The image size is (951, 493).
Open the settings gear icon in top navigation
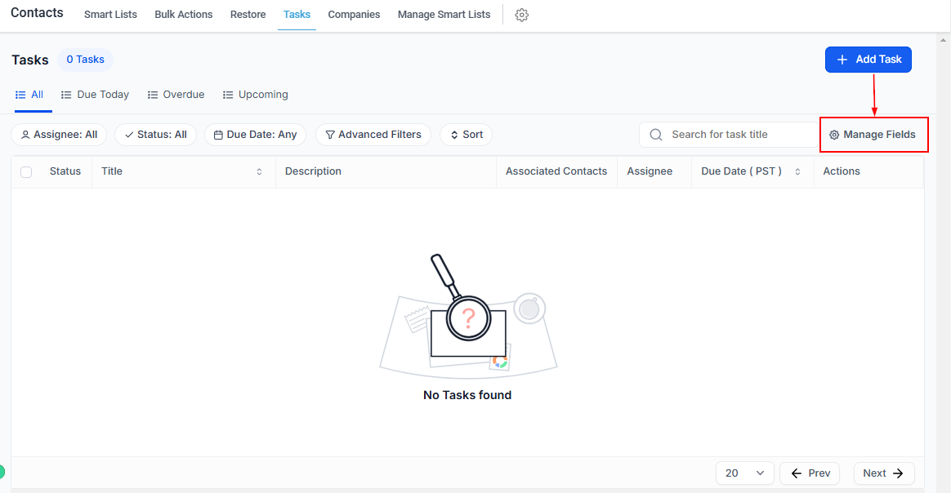coord(522,15)
